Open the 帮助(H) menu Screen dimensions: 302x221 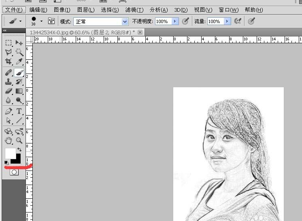pyautogui.click(x=254, y=10)
